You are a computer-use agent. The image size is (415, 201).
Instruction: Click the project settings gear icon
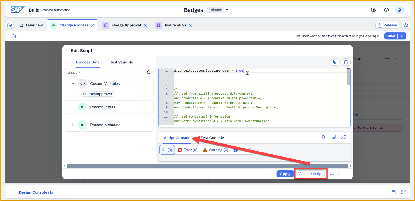click(x=405, y=25)
